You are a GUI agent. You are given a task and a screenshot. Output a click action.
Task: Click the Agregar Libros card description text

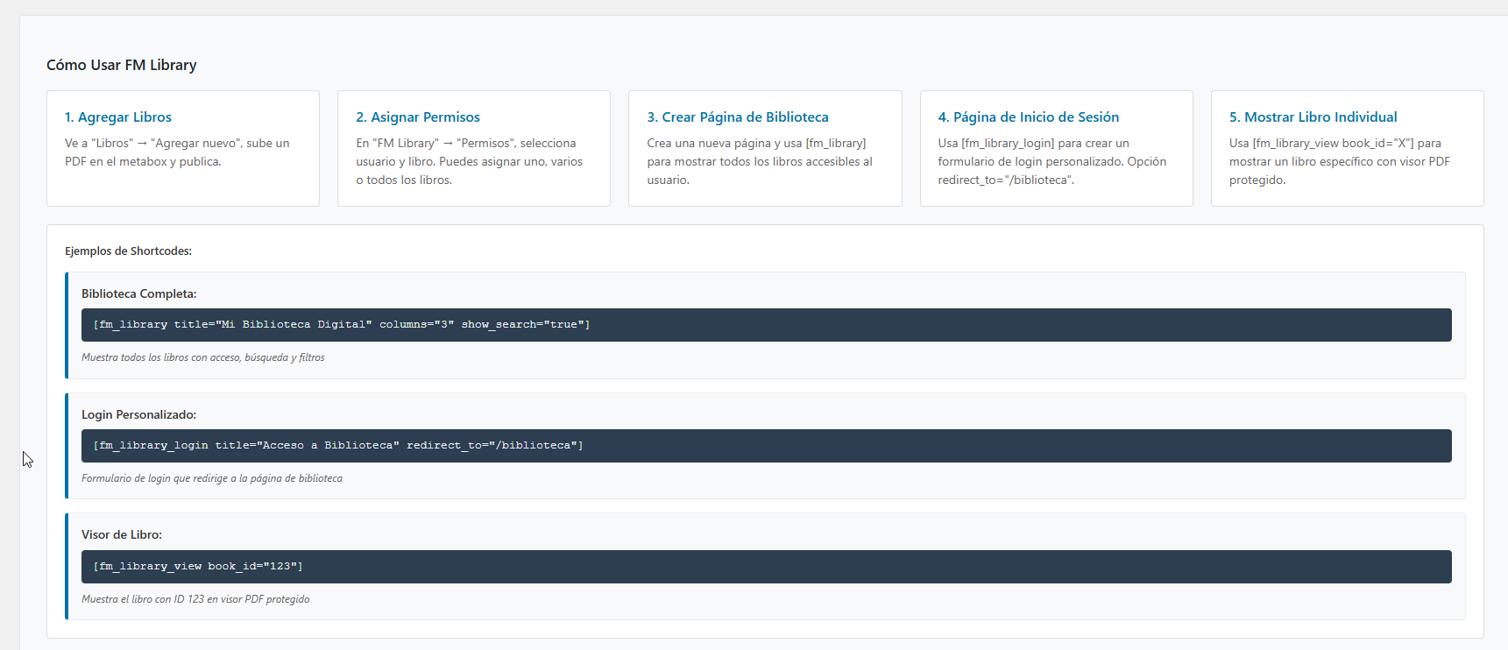pyautogui.click(x=177, y=152)
